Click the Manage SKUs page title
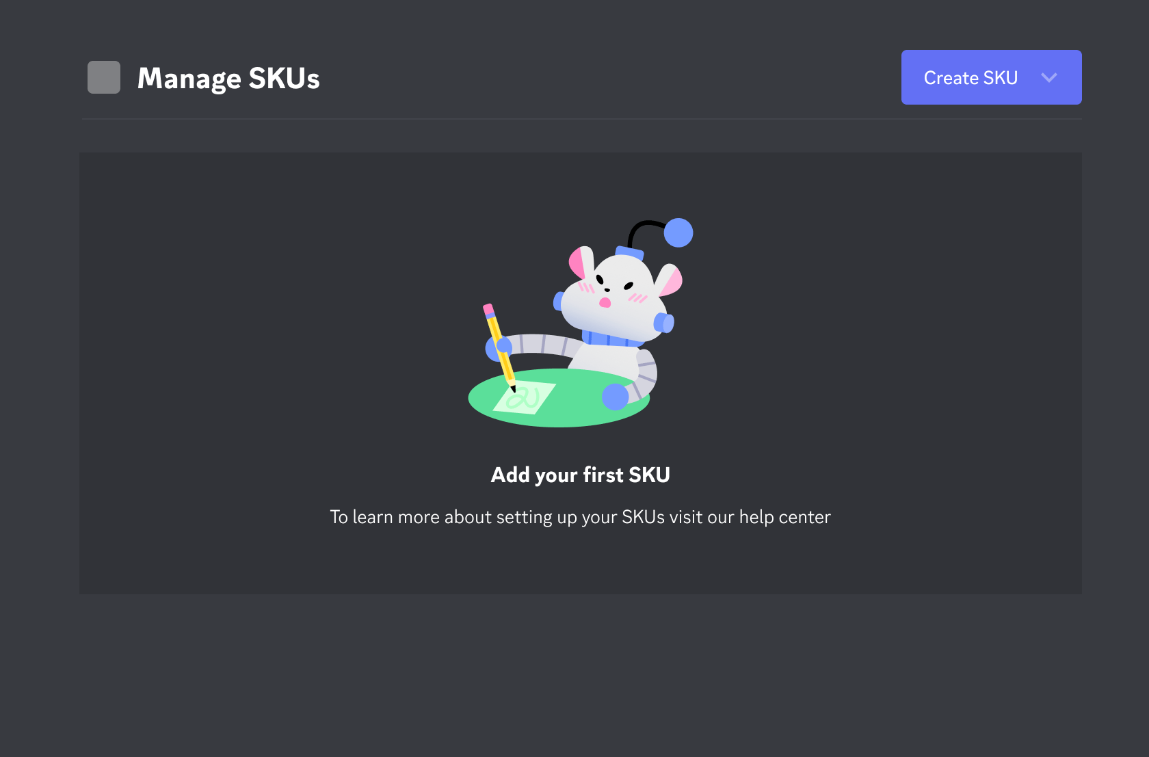 [x=228, y=78]
